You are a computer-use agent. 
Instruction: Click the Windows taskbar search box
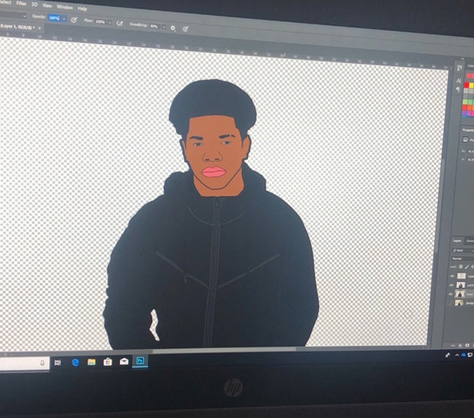point(22,363)
